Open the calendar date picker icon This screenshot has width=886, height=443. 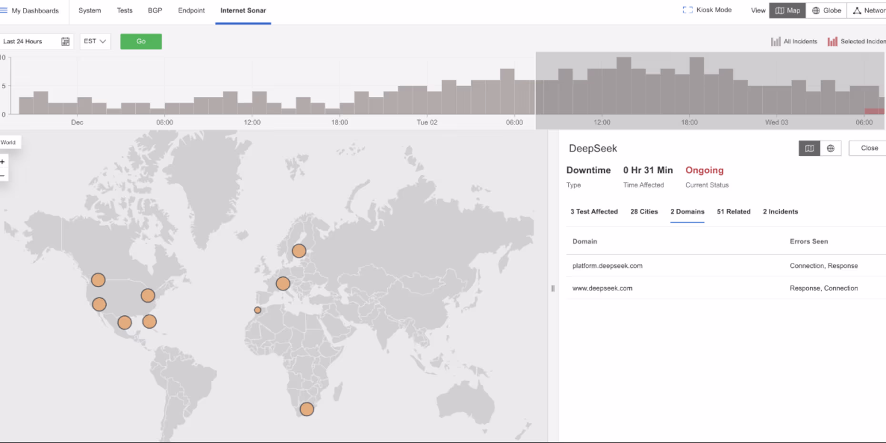[65, 41]
